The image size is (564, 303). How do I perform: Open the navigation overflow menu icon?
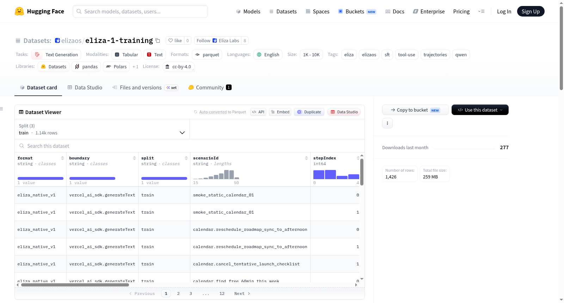[481, 11]
